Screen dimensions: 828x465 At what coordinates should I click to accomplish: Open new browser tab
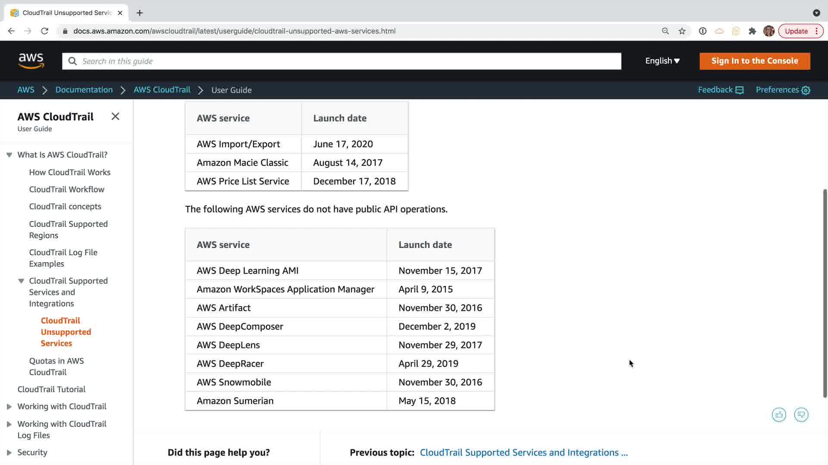coord(140,13)
